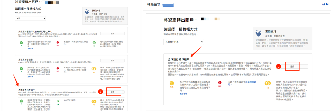Click the green clock icon in DRS section
Screen dimensions: 331x111
pos(21,43)
